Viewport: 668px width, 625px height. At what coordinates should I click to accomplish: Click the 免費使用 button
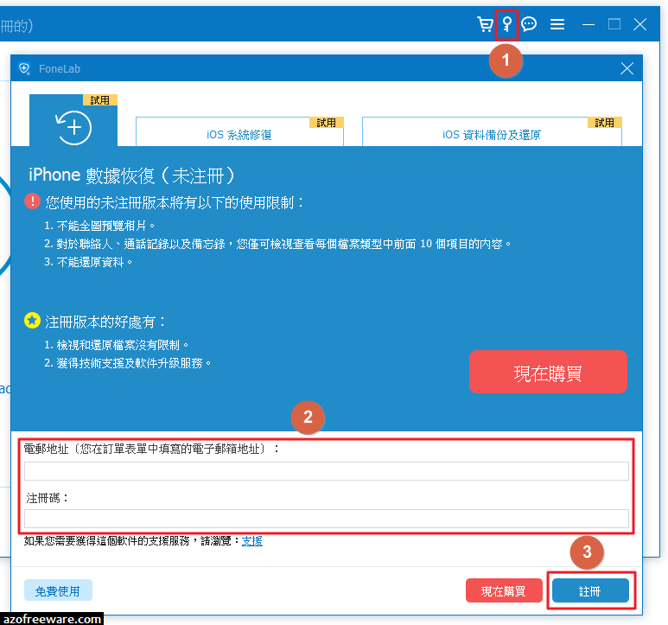click(x=58, y=590)
